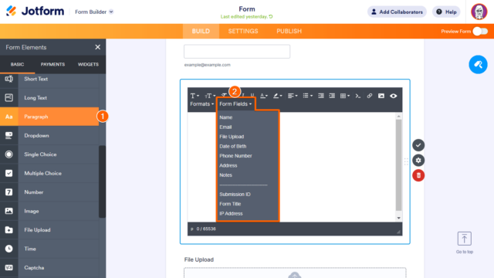Image resolution: width=494 pixels, height=278 pixels.
Task: Click the Help button
Action: [446, 12]
